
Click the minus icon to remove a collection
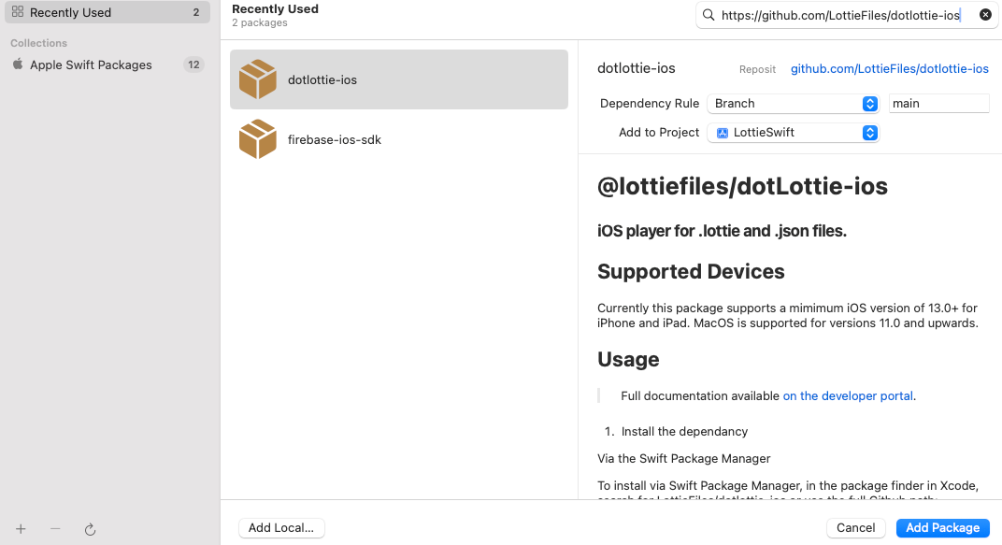point(55,529)
